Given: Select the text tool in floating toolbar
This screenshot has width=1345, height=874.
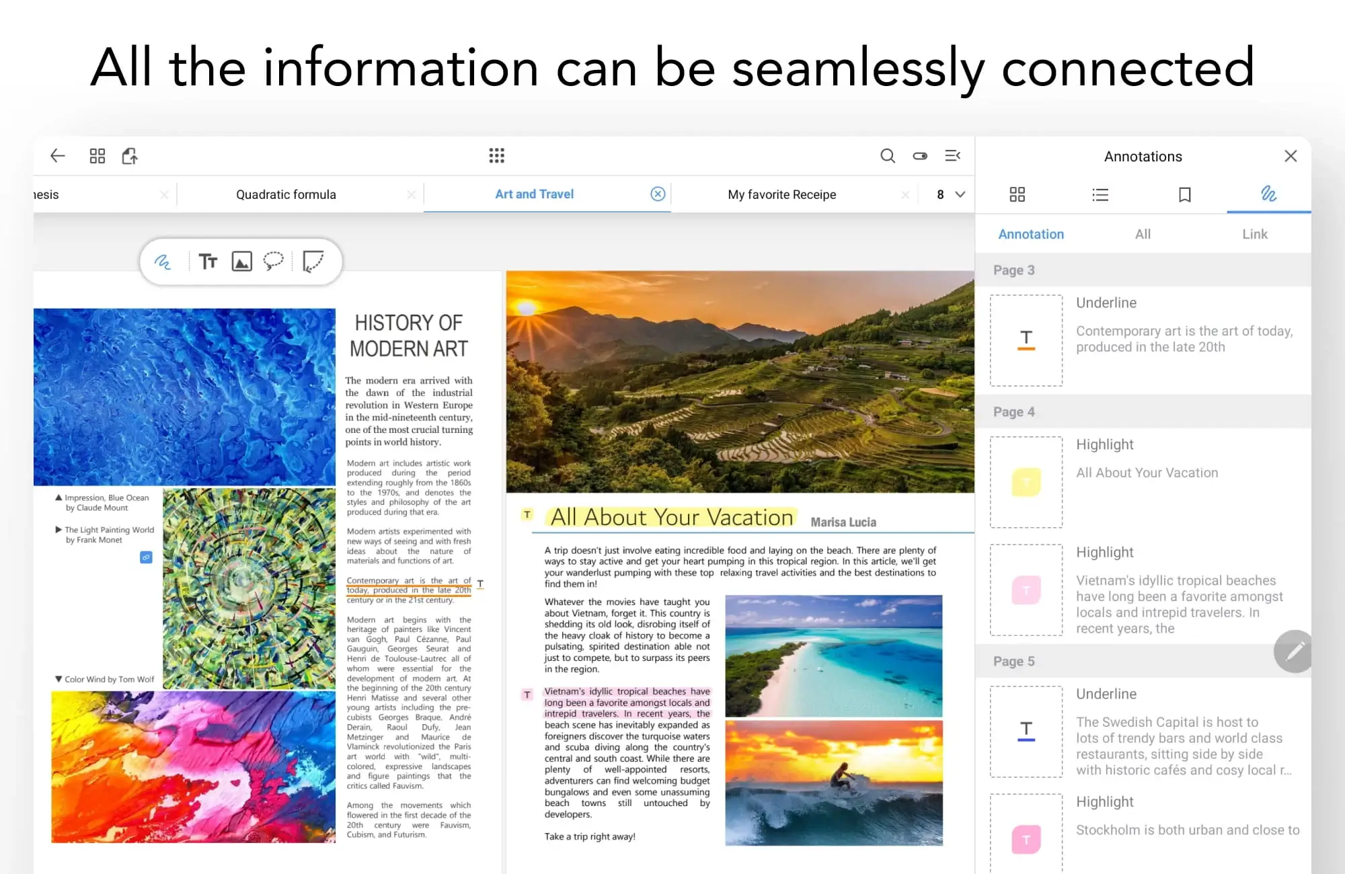Looking at the screenshot, I should click(208, 262).
